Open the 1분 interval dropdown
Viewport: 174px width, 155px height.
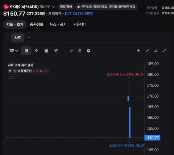tap(13, 50)
